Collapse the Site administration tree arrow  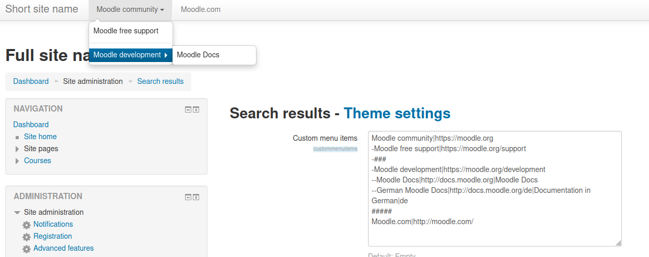(17, 213)
